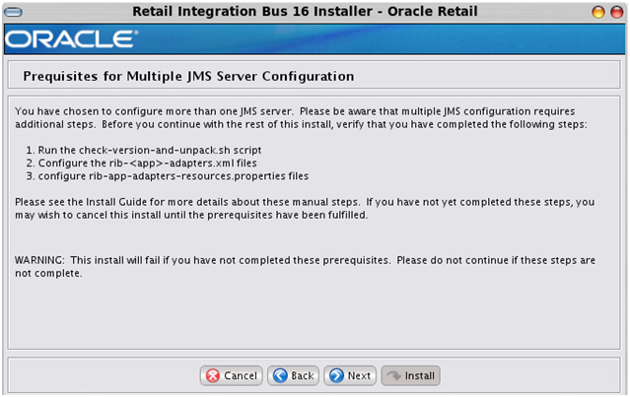
Task: Click the right arrow icon on Next
Action: [336, 375]
